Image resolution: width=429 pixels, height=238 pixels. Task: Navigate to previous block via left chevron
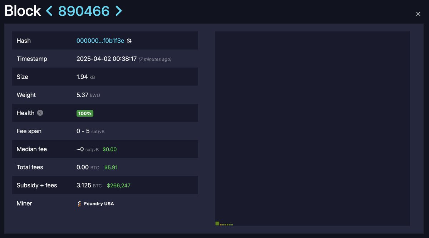coord(49,11)
